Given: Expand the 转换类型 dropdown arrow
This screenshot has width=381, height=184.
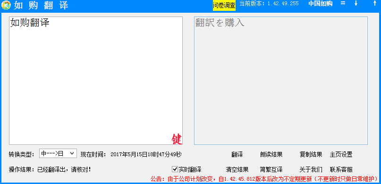Looking at the screenshot, I should [72, 153].
